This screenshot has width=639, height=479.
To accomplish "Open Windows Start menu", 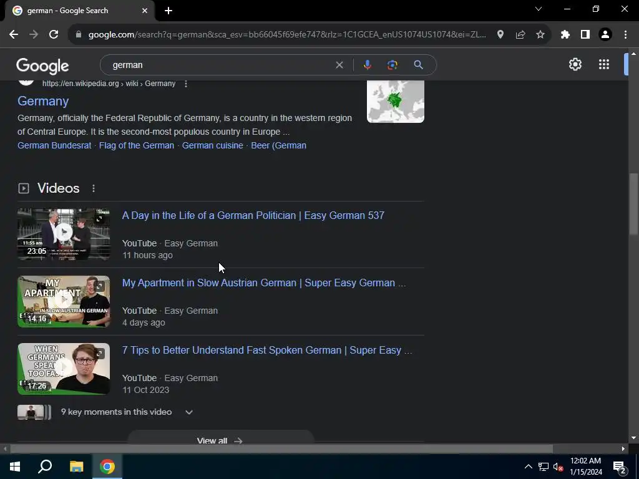I will tap(15, 467).
